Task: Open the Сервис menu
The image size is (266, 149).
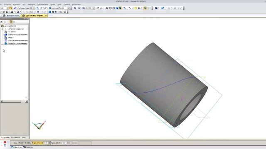Action: tap(53, 5)
